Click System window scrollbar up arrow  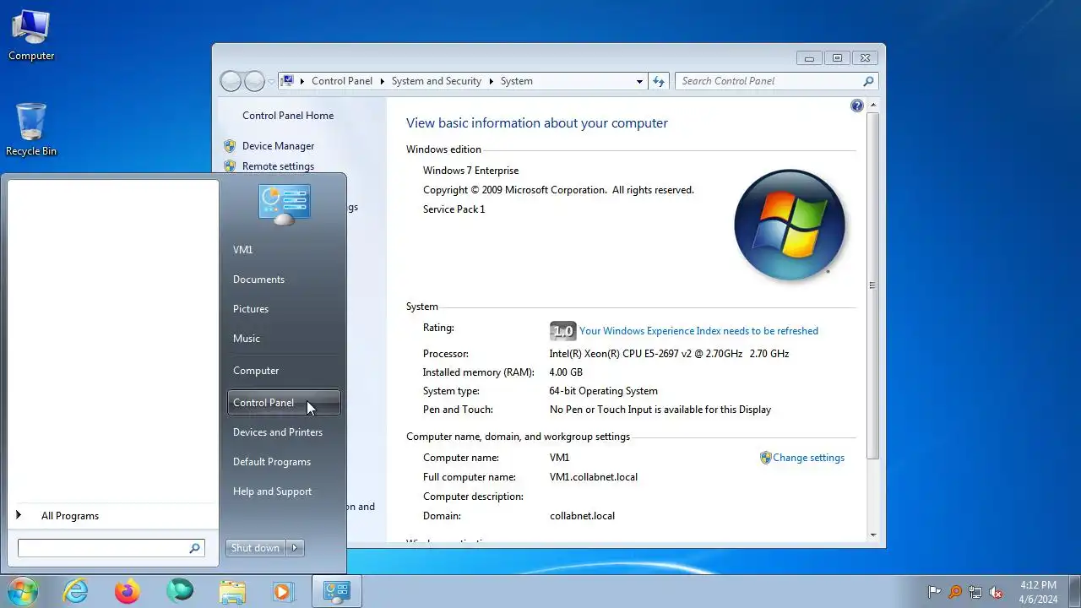[872, 106]
